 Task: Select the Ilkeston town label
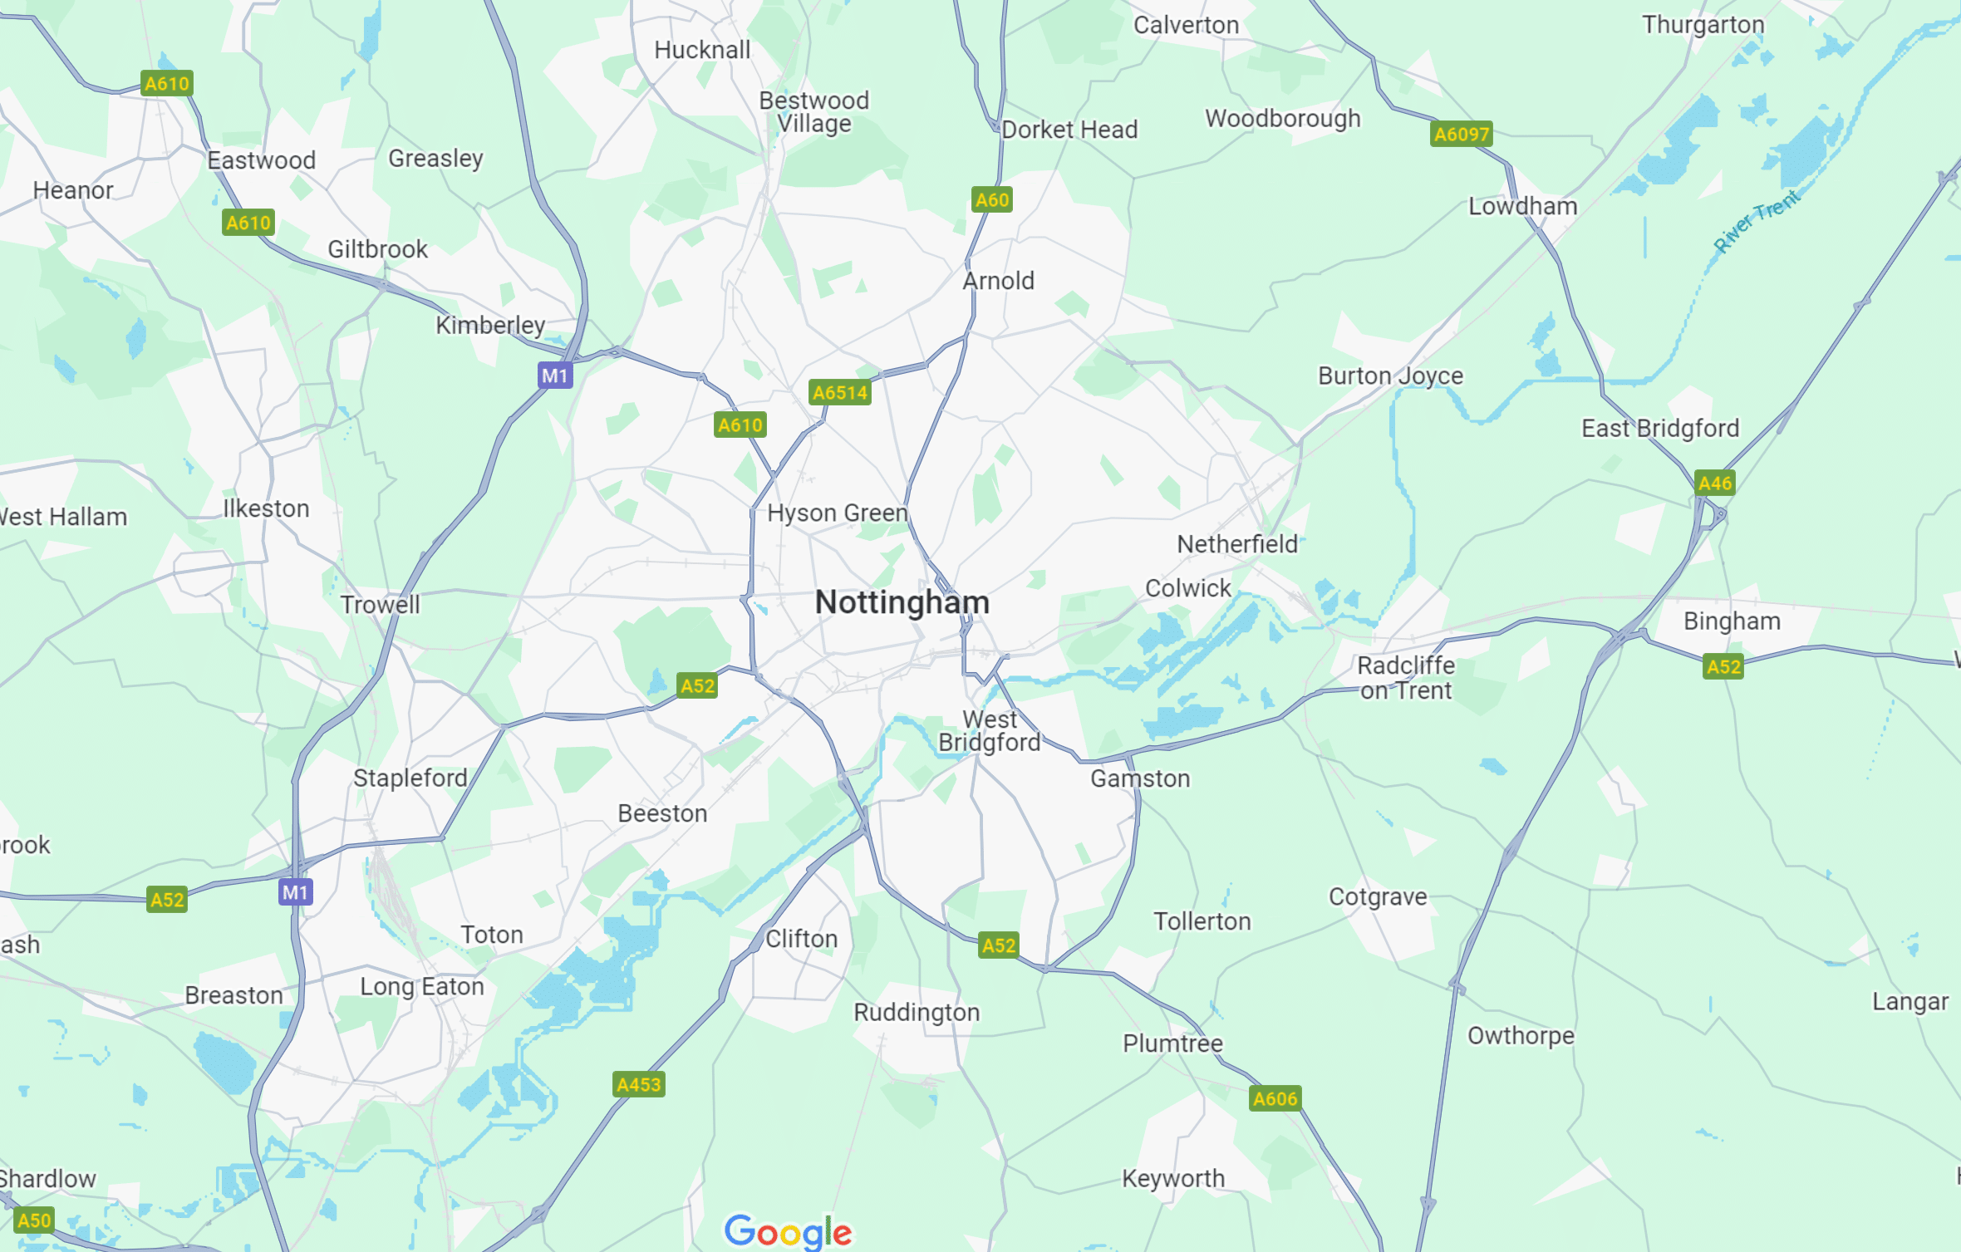[266, 508]
